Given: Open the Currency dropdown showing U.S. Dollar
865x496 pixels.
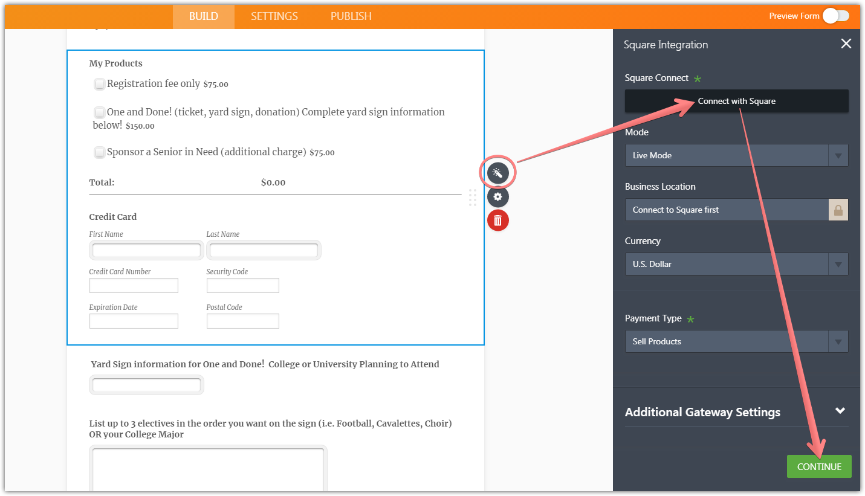Looking at the screenshot, I should tap(736, 264).
